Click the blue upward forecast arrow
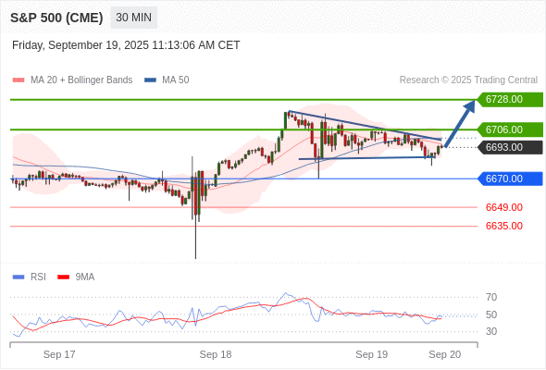Screen dimensions: 546x370 click(460, 123)
